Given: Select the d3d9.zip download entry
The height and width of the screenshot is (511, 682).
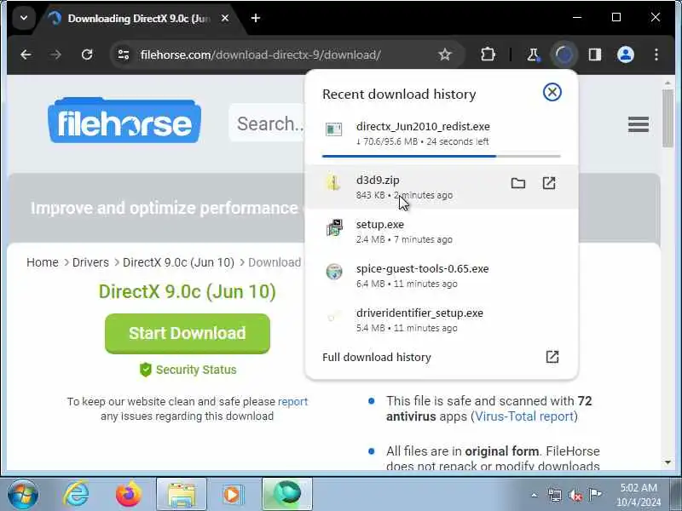Looking at the screenshot, I should 442,187.
